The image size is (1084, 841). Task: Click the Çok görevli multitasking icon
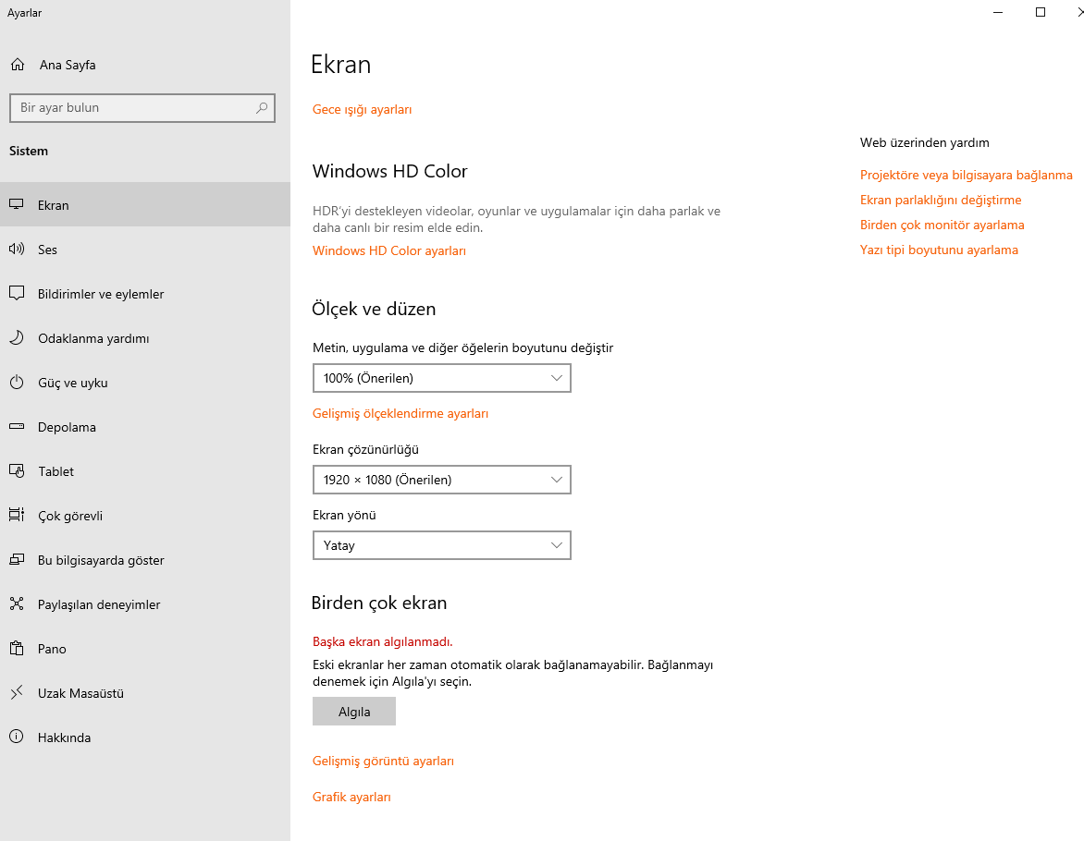(17, 515)
